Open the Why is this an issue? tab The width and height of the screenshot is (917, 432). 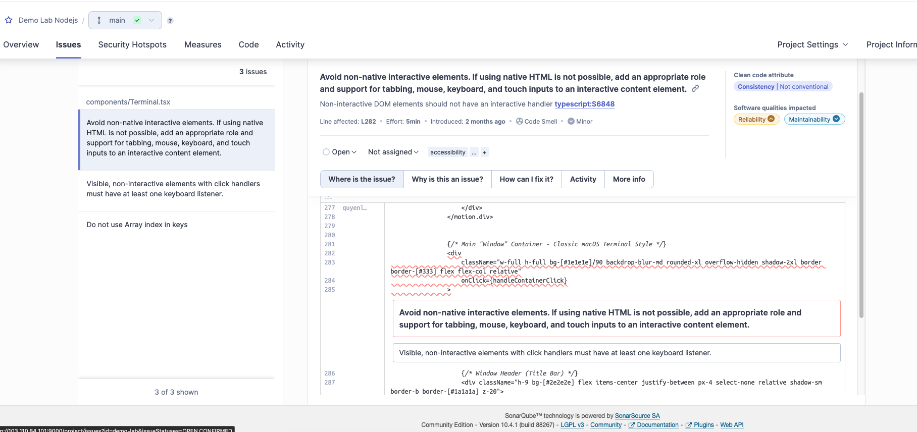tap(447, 179)
